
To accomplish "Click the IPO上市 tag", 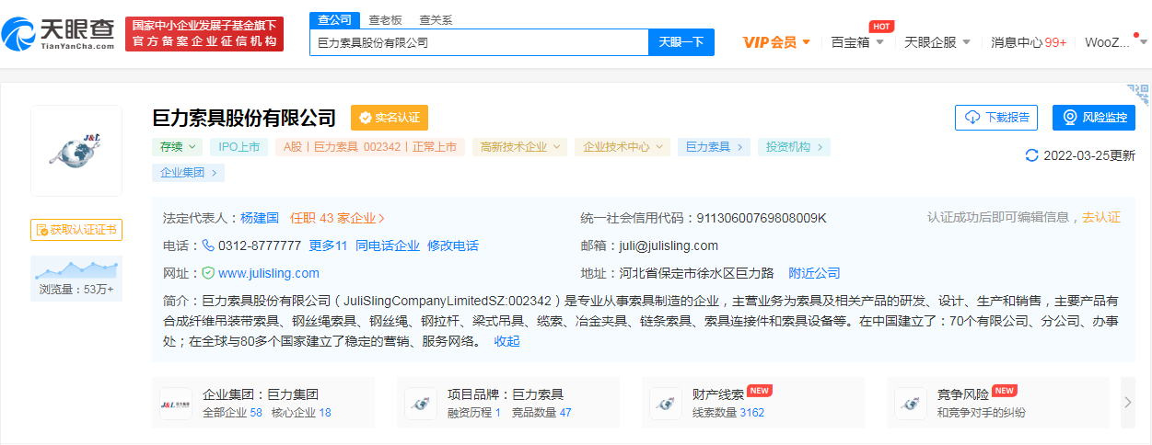I will (239, 146).
